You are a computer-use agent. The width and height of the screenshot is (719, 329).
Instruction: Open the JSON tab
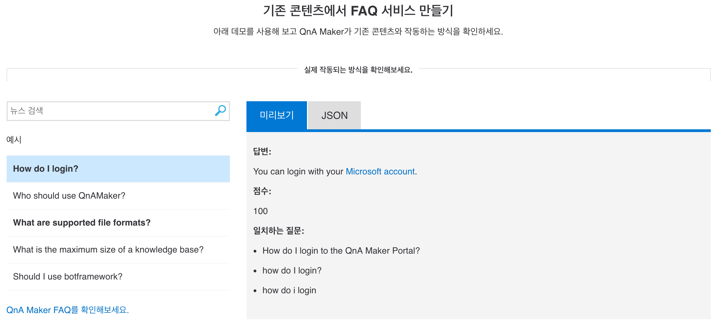click(x=334, y=115)
